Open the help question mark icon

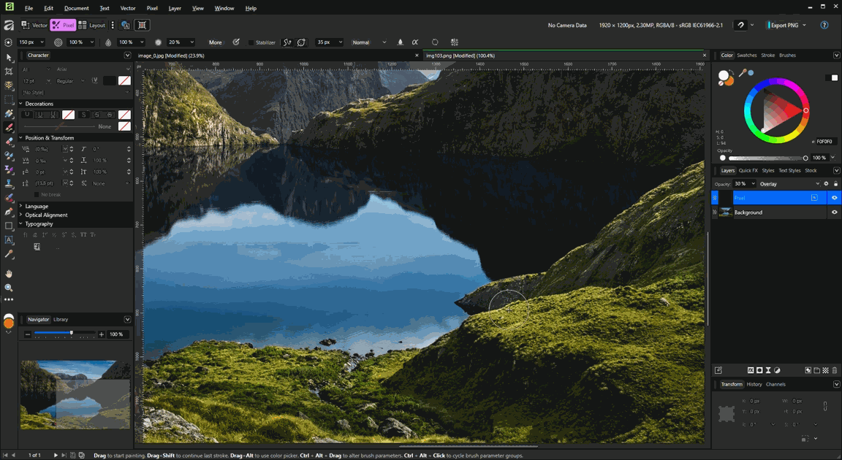pos(824,26)
